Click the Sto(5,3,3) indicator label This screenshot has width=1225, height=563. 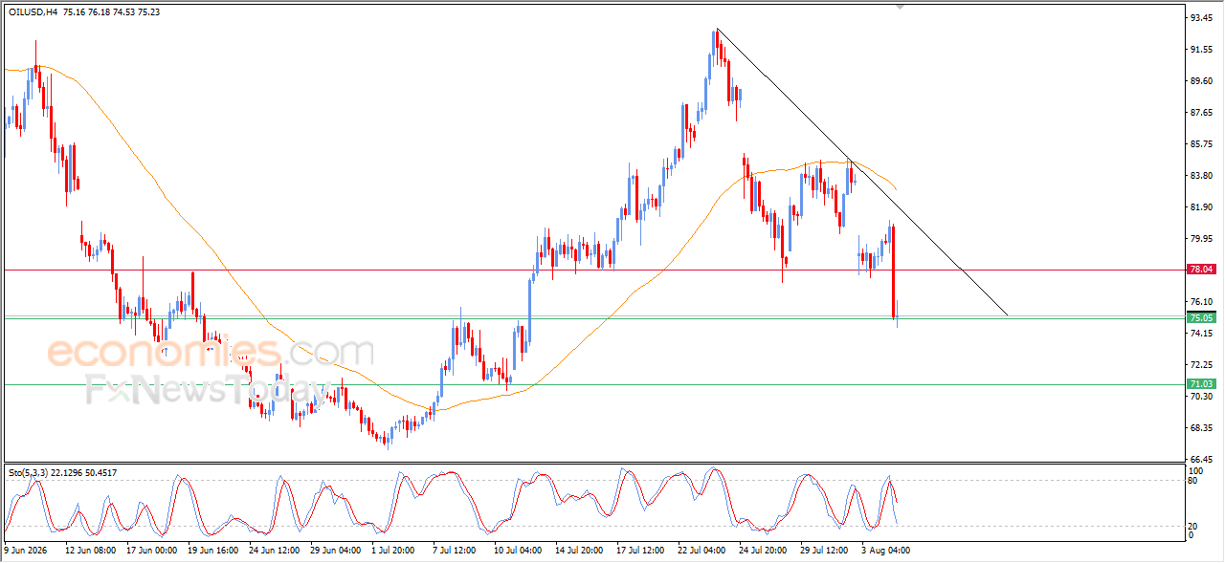(29, 472)
